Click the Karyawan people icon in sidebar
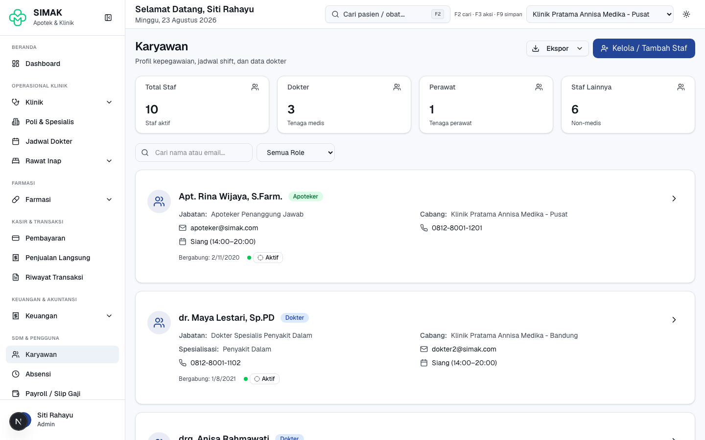Image resolution: width=705 pixels, height=440 pixels. pos(16,354)
